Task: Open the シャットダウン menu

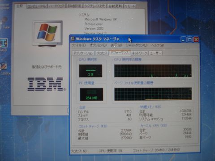Action: point(137,45)
